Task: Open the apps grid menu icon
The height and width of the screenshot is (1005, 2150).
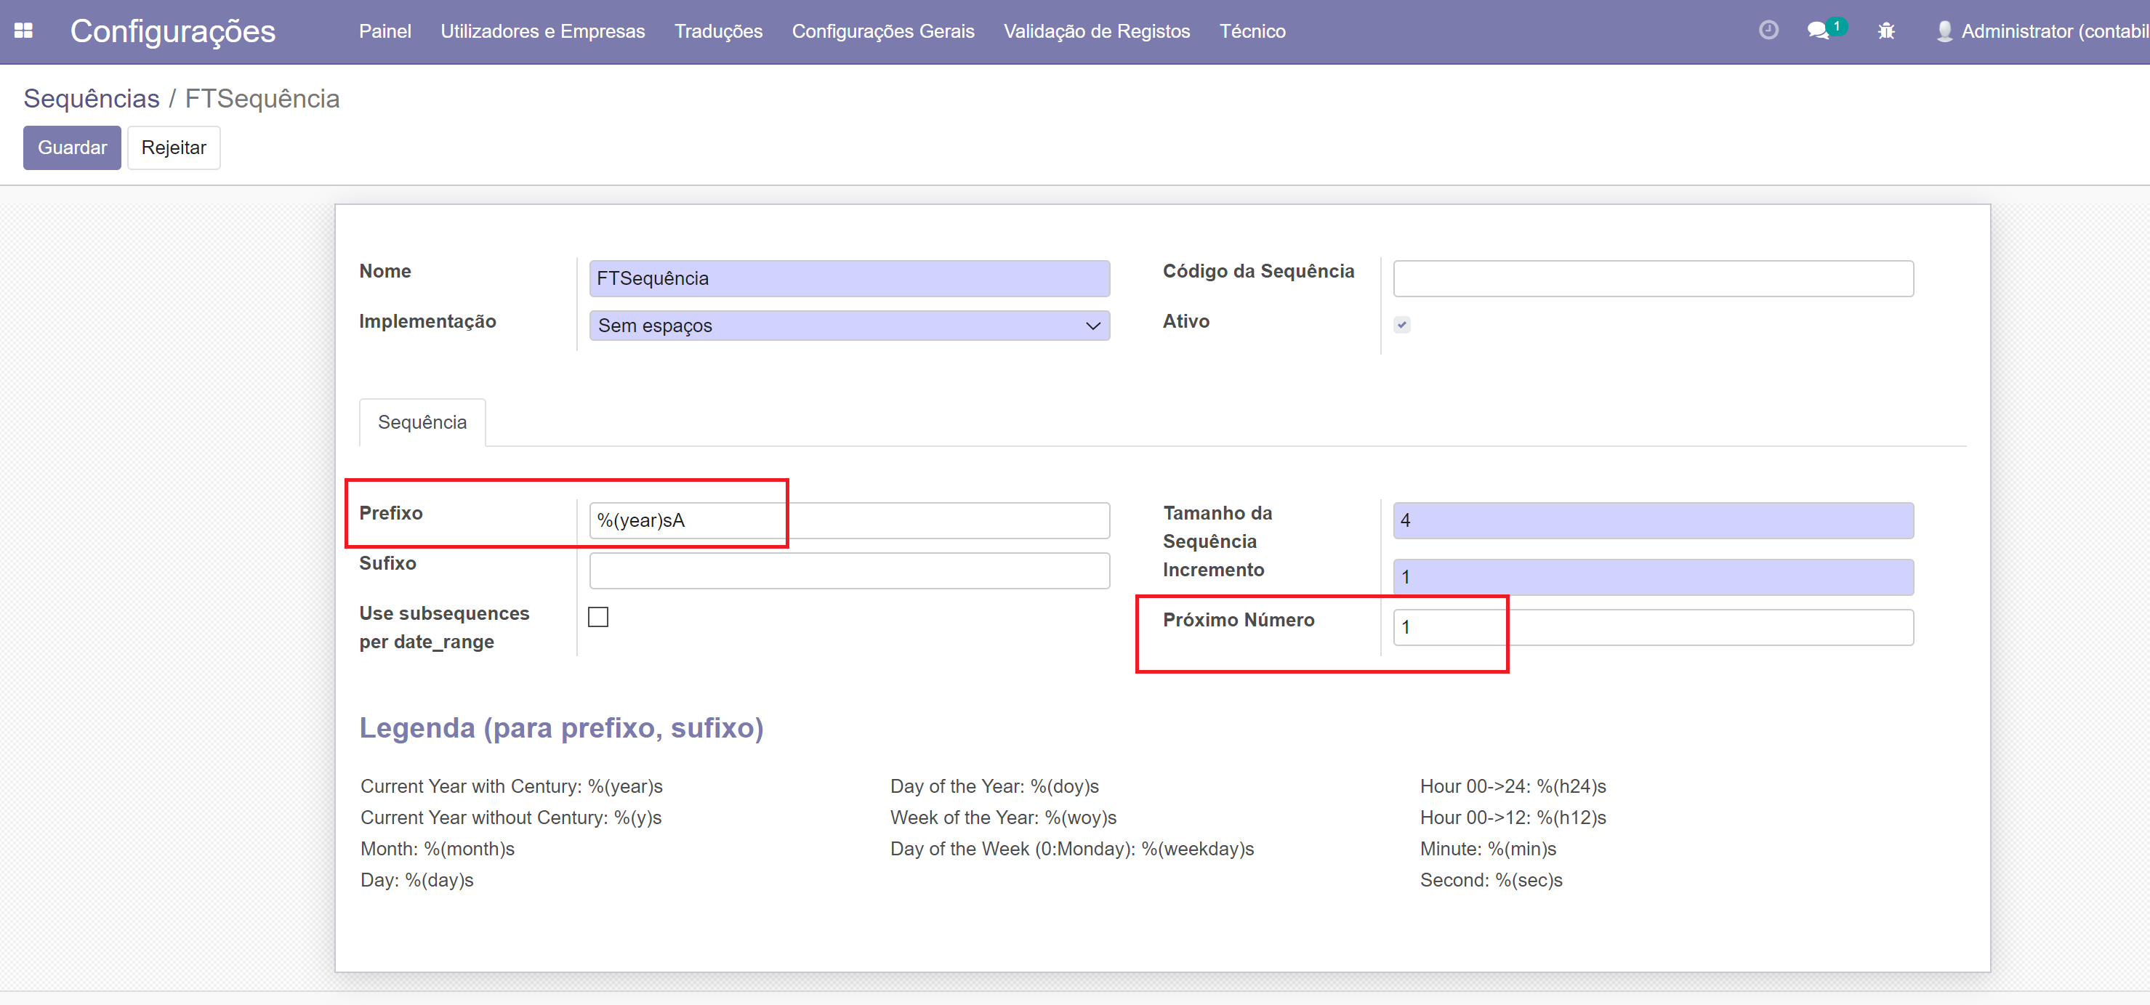Action: (23, 31)
